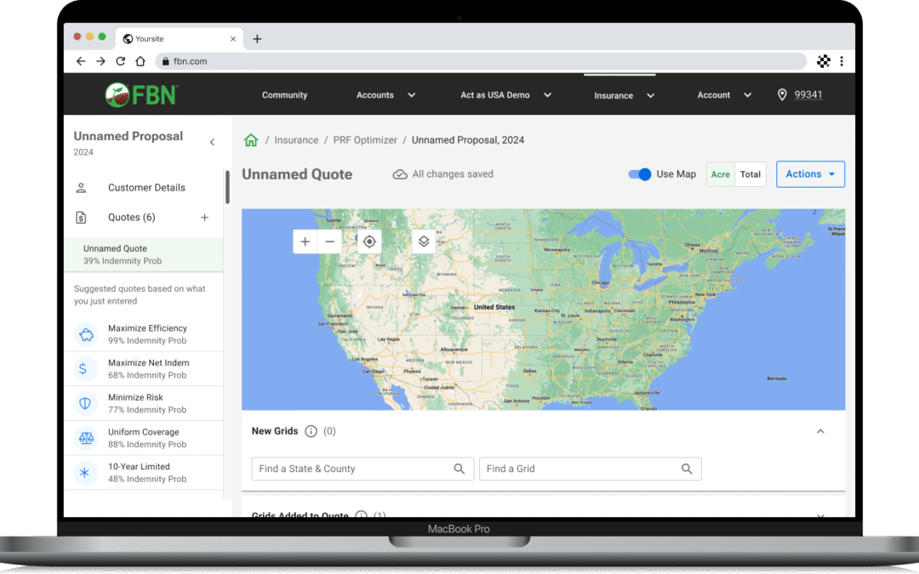Click the Customer Details person icon
919x574 pixels.
(81, 188)
